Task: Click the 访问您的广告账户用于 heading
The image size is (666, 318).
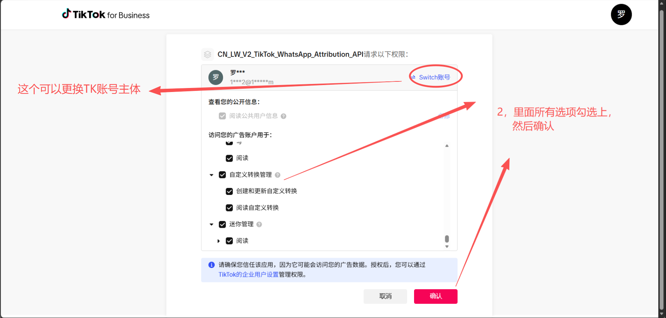Action: pyautogui.click(x=240, y=135)
